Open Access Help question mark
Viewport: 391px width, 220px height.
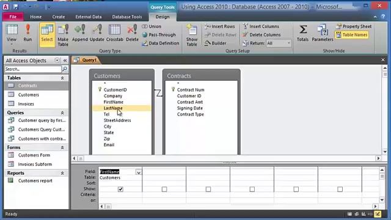click(383, 16)
